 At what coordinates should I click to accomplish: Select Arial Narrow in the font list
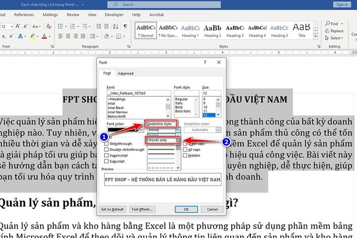coord(117,112)
